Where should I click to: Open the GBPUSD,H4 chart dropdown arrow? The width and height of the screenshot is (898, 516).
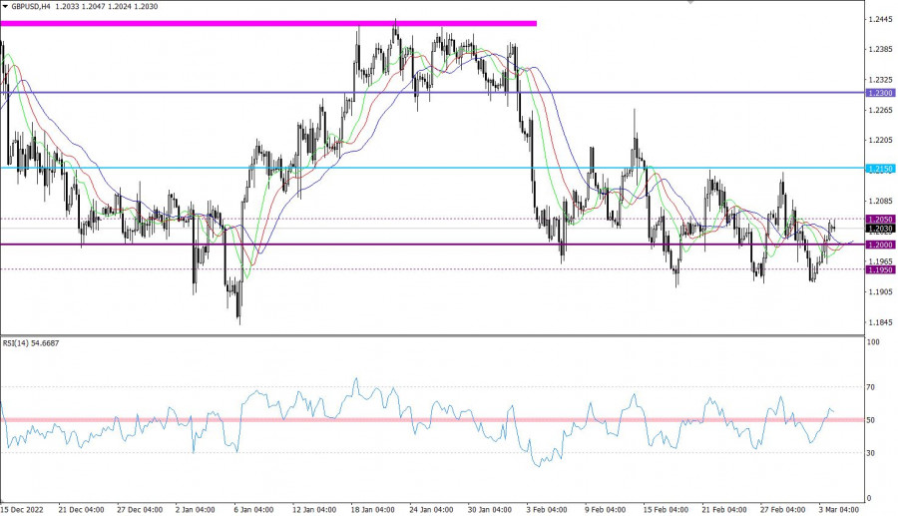point(5,6)
